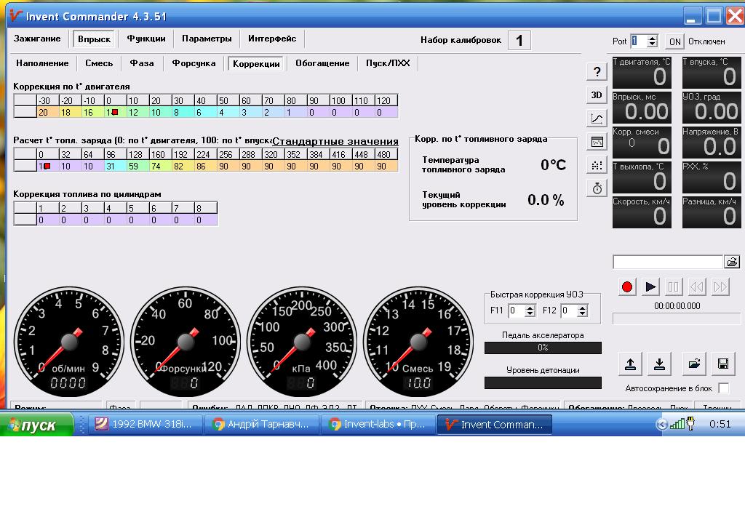Image resolution: width=745 pixels, height=509 pixels.
Task: Click the download from block arrow icon
Action: point(659,364)
